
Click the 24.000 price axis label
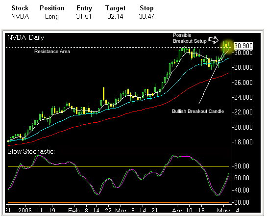(243, 97)
